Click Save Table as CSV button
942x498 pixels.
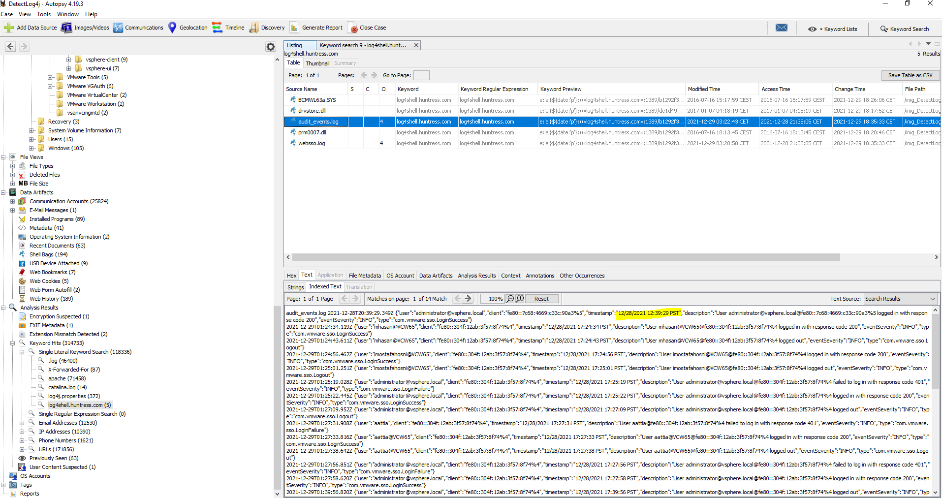tap(910, 75)
